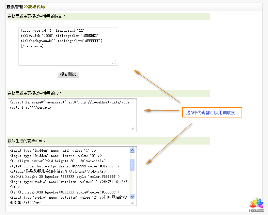Open the 投票管理 breadcrumb link
Viewport: 268px width, 215px height.
[x=15, y=7]
